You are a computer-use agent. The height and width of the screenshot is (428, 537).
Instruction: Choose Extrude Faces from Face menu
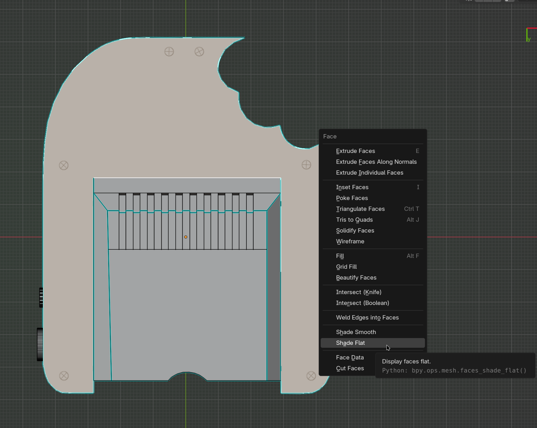pyautogui.click(x=355, y=151)
